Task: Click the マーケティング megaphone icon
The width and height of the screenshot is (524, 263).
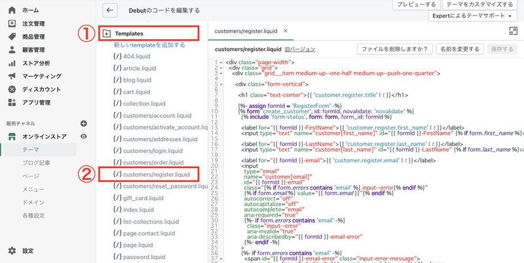Action: point(12,76)
